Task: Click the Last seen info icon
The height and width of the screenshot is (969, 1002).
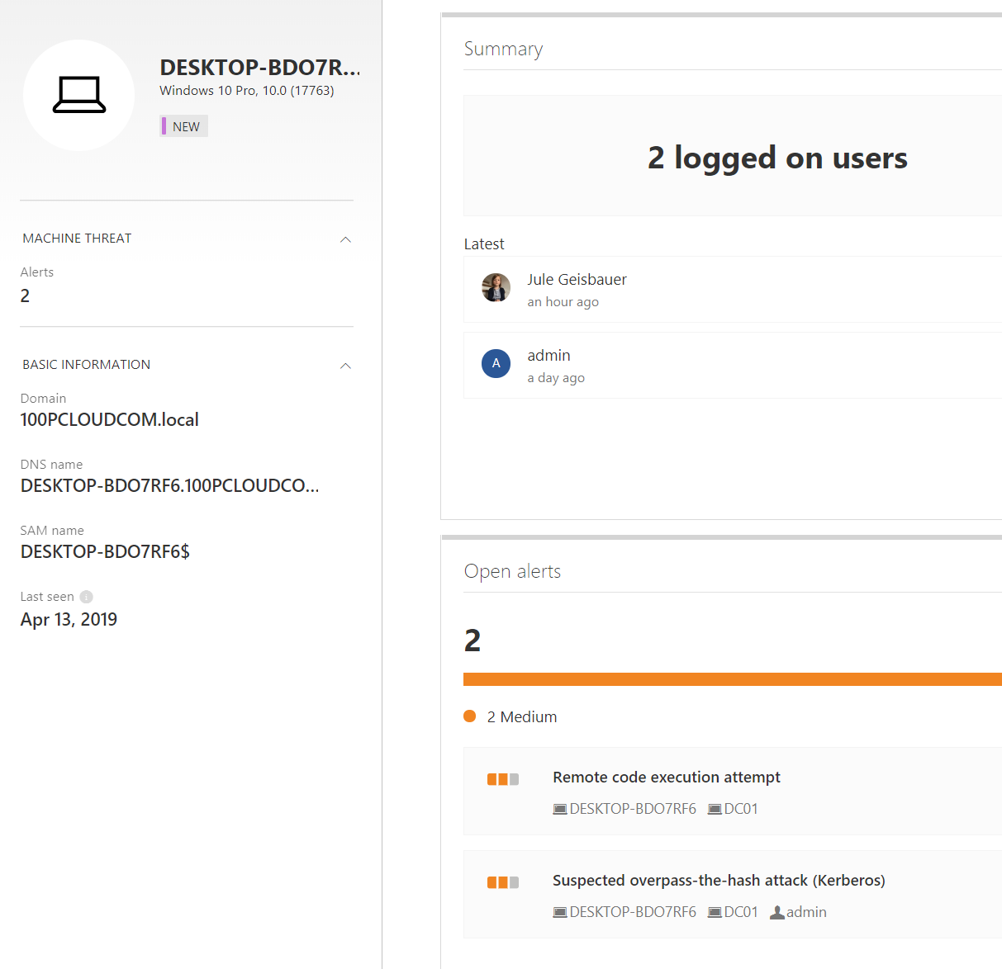Action: (87, 597)
